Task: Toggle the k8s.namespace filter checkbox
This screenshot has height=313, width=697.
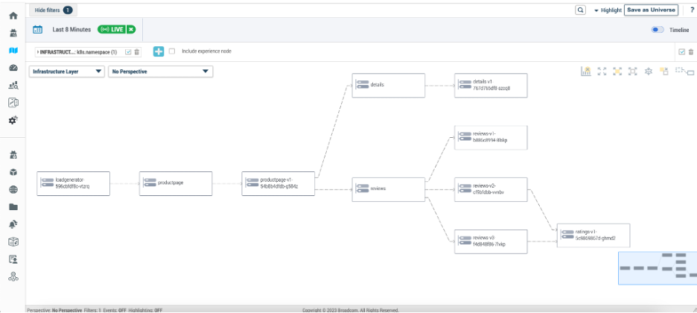Action: (128, 52)
